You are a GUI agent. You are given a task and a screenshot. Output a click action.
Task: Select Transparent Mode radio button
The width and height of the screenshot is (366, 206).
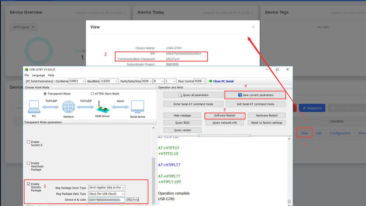tap(45, 94)
